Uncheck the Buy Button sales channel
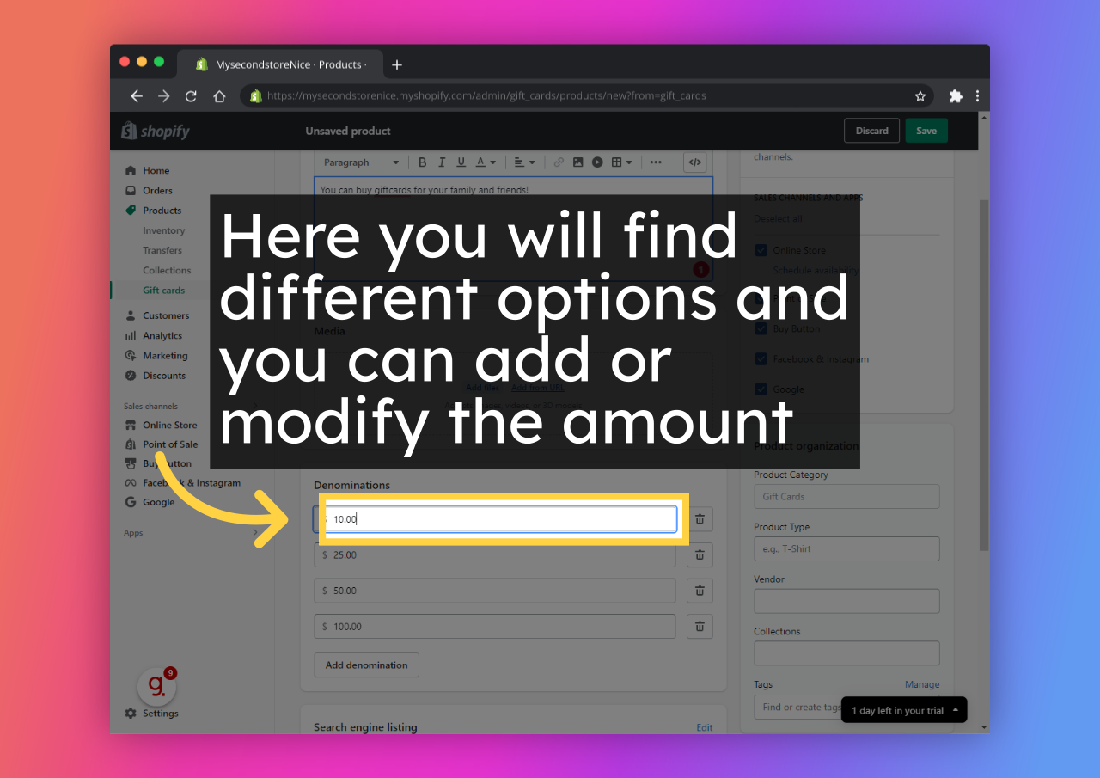The image size is (1100, 778). coord(761,328)
